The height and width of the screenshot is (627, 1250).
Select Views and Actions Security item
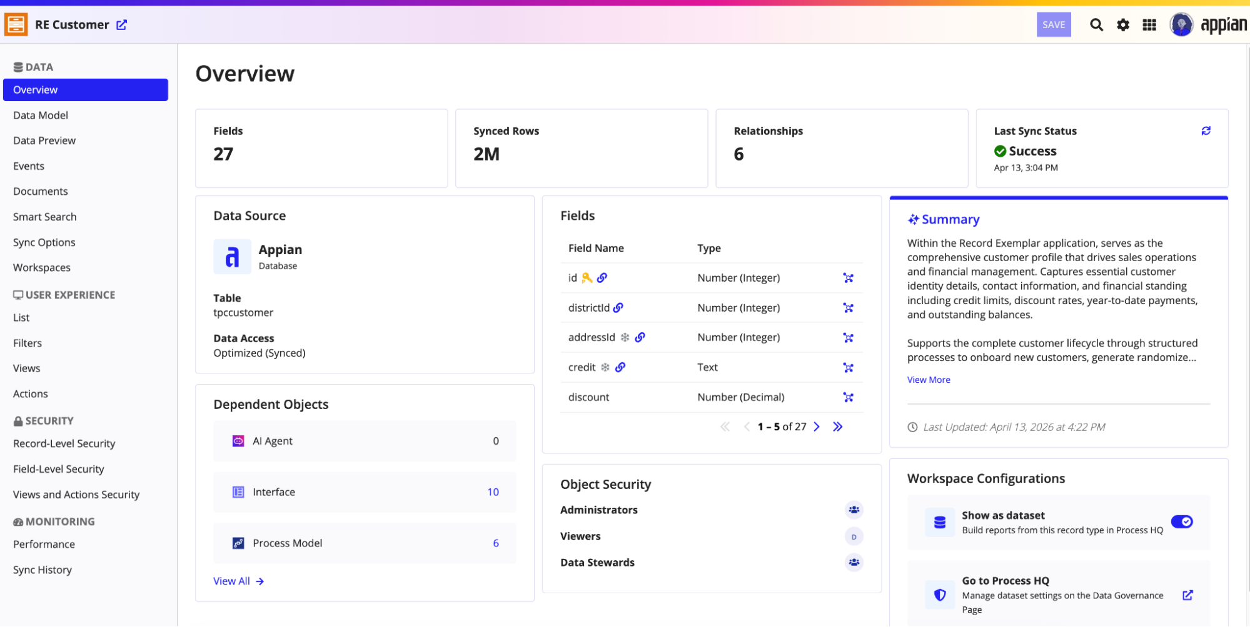point(86,495)
